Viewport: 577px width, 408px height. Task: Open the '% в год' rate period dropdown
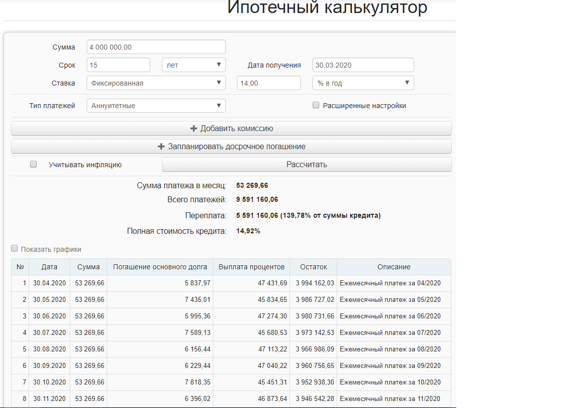pos(363,83)
